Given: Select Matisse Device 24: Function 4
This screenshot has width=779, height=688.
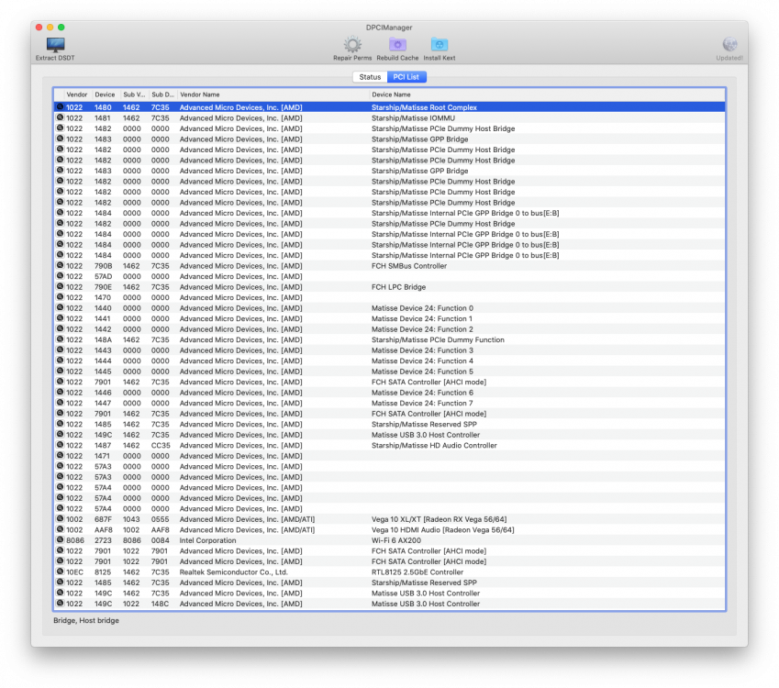Looking at the screenshot, I should pos(422,361).
